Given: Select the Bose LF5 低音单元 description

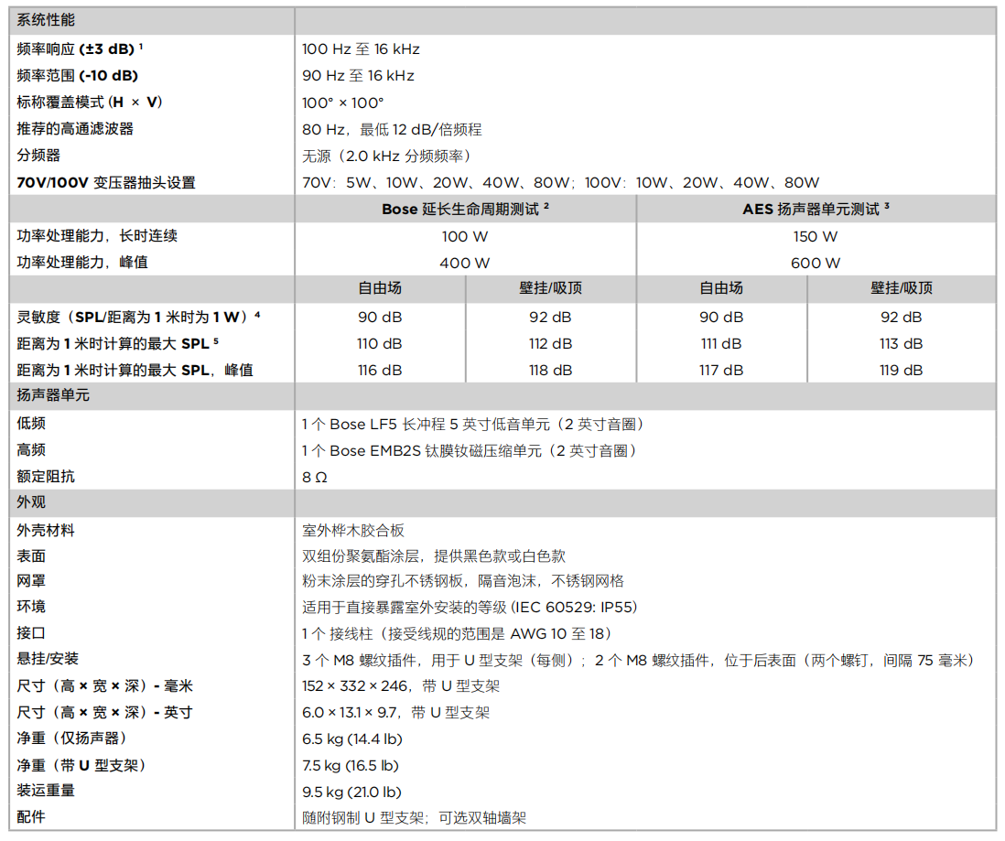Looking at the screenshot, I should point(474,424).
